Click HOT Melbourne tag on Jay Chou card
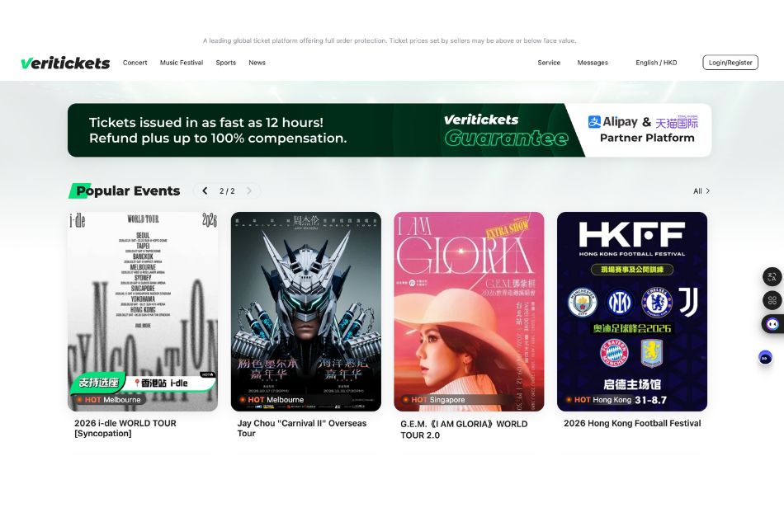Screen dimensions: 784x522 click(x=272, y=400)
